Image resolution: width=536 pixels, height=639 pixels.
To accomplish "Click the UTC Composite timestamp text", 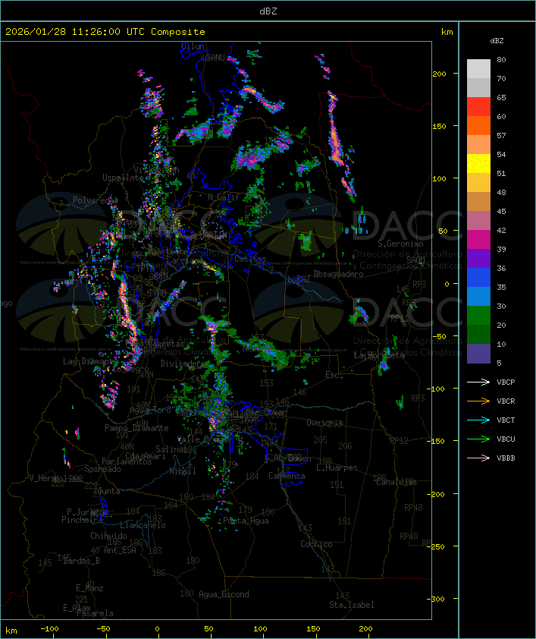I will (105, 32).
